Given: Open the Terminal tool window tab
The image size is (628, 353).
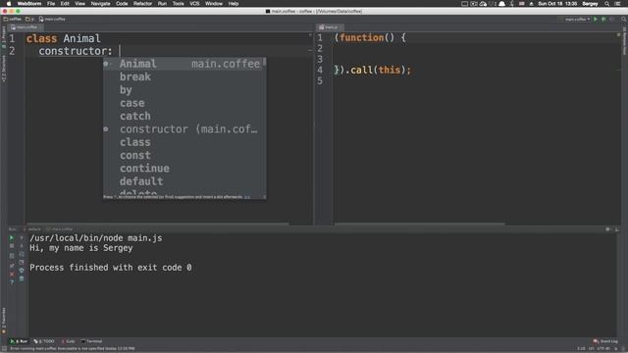Looking at the screenshot, I should point(92,341).
